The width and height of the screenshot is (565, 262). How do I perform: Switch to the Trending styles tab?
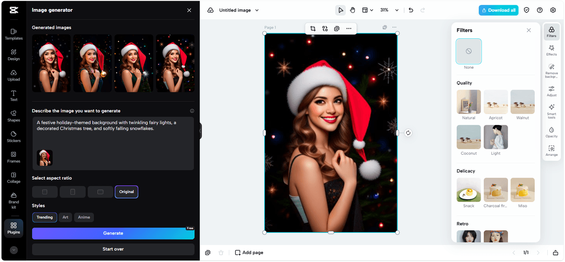click(x=44, y=217)
